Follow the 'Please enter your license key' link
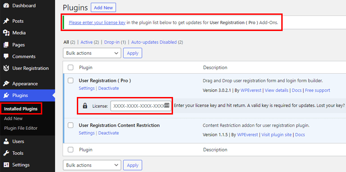 click(x=97, y=22)
